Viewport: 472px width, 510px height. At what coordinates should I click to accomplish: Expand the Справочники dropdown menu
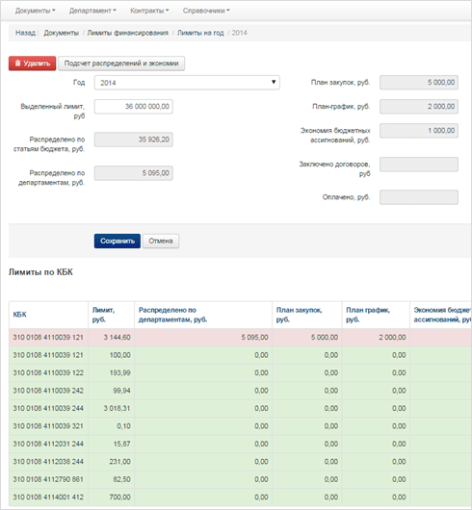point(206,11)
